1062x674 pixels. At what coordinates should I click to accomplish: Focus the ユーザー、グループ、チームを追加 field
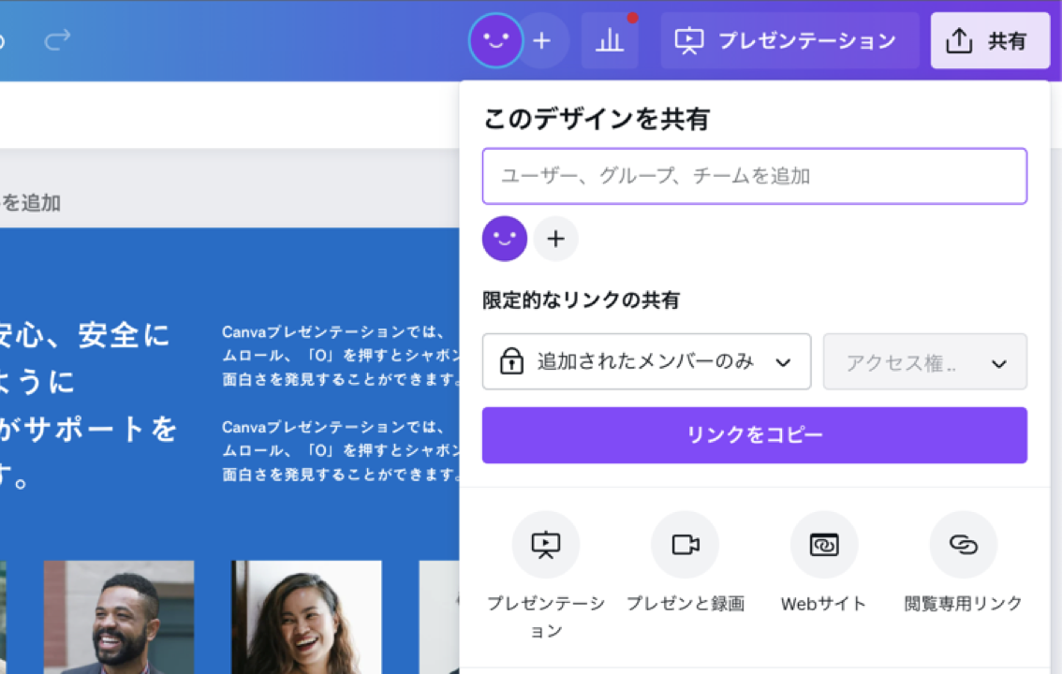755,176
